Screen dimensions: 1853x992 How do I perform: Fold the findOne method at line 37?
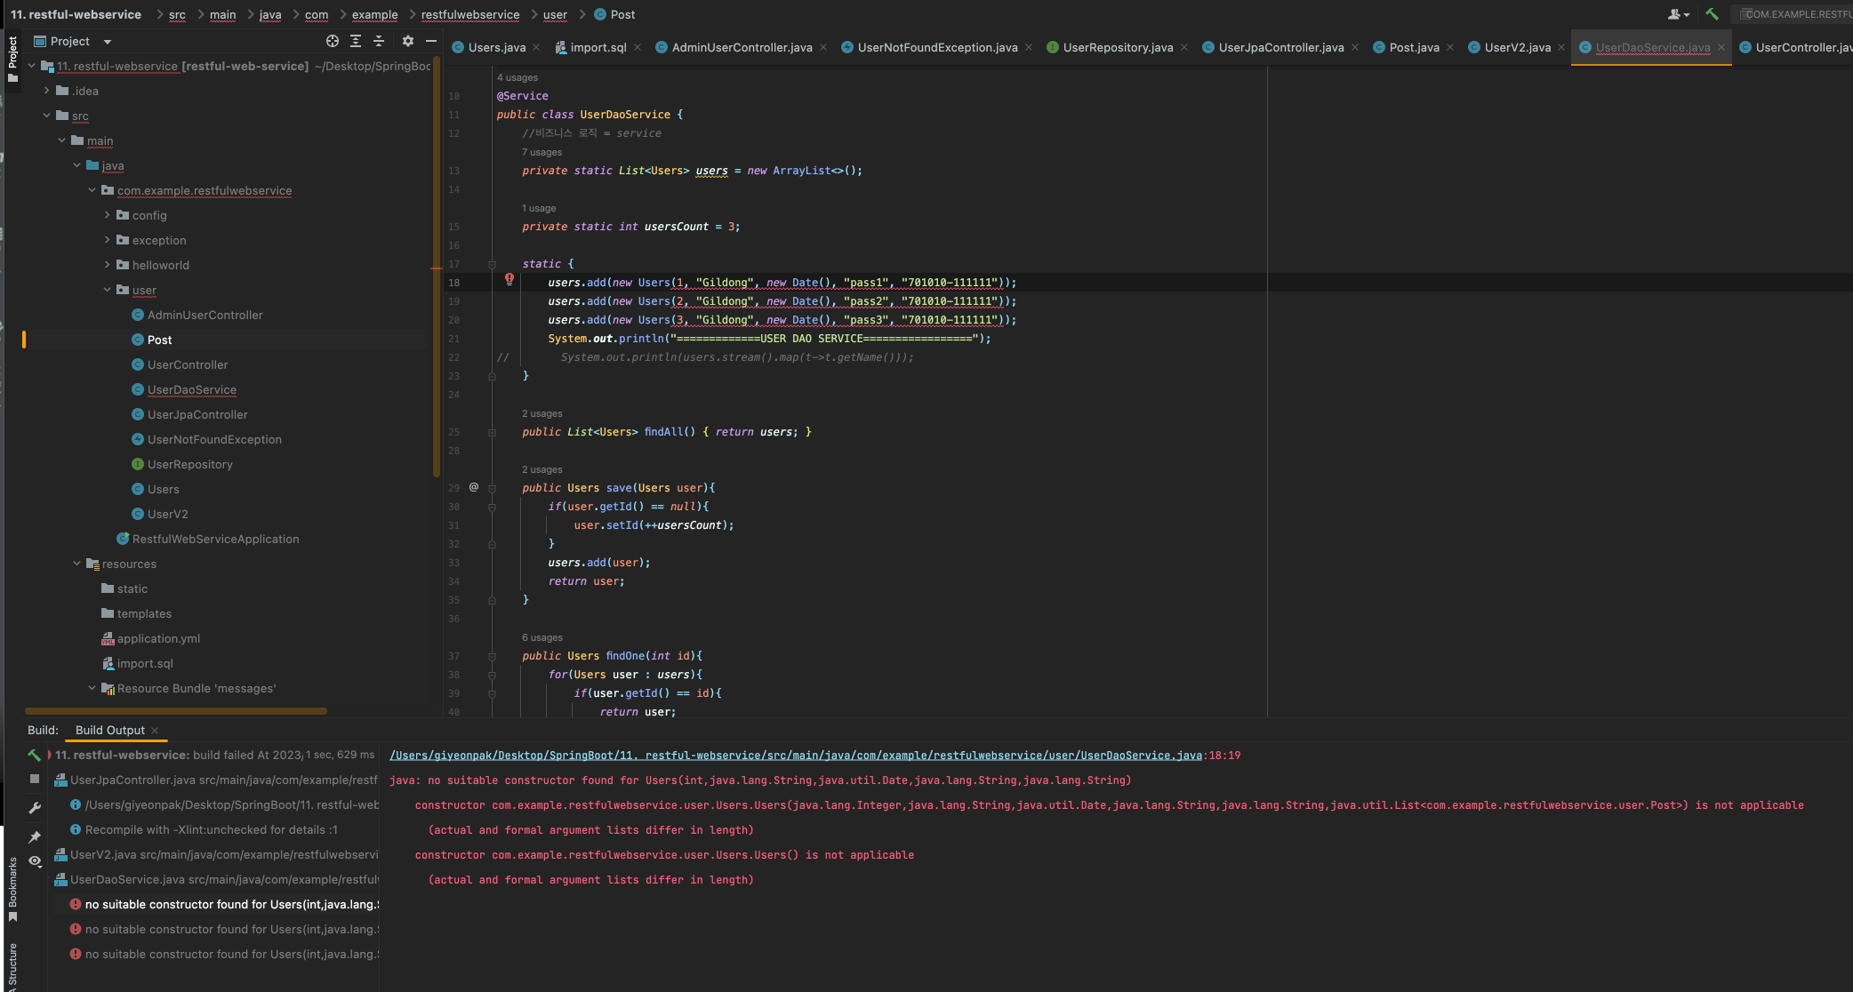[x=492, y=656]
